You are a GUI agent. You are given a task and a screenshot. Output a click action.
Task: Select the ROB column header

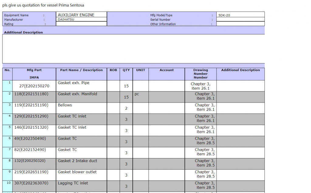(x=113, y=70)
